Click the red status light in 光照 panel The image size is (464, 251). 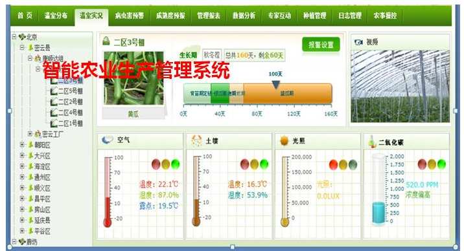(x=333, y=164)
